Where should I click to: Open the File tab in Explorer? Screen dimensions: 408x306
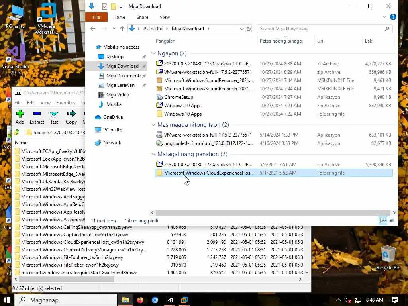point(96,17)
